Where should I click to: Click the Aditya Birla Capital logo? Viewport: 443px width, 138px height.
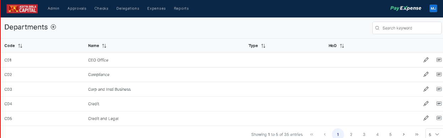click(x=22, y=9)
